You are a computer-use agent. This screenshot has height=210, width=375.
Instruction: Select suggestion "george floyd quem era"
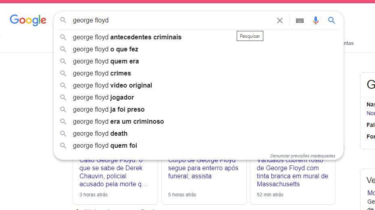click(x=198, y=61)
